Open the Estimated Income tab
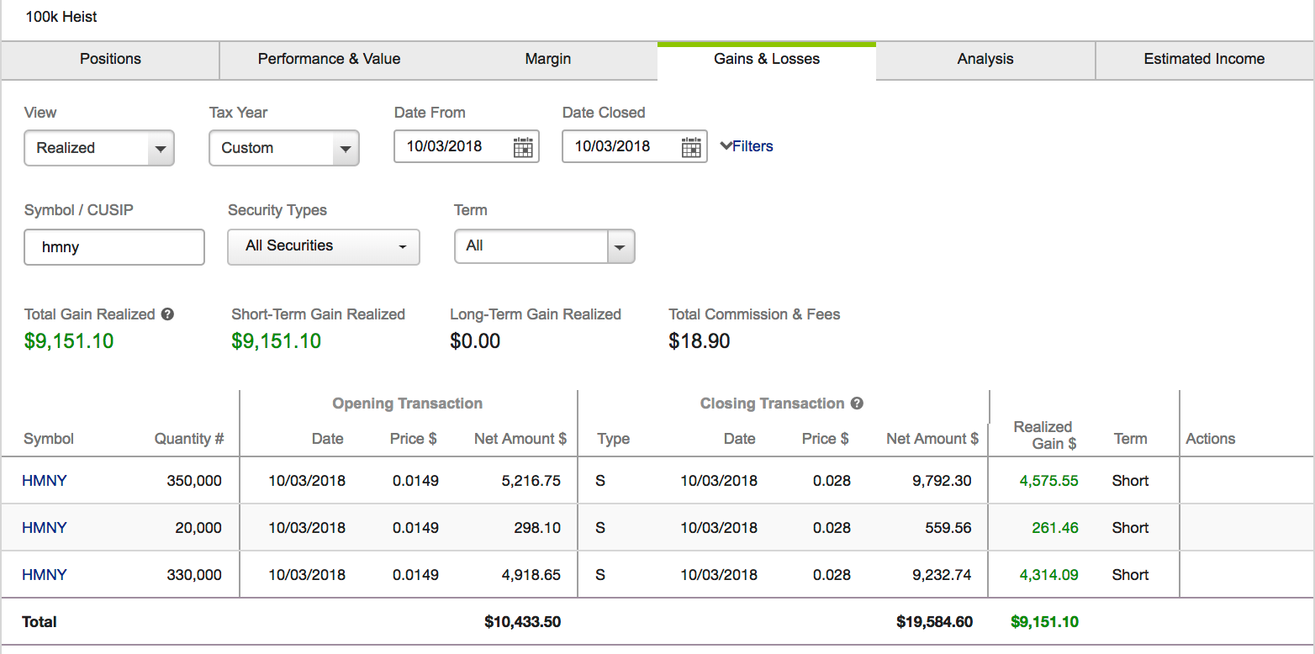The height and width of the screenshot is (654, 1315). (x=1204, y=59)
